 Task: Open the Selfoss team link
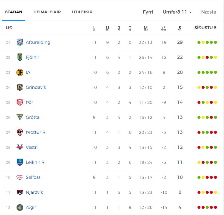[x=33, y=177]
